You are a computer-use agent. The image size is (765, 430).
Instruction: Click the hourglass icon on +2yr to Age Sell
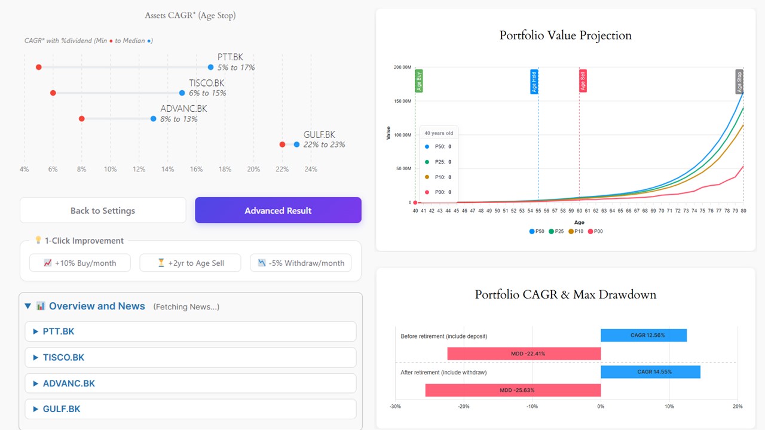[161, 263]
